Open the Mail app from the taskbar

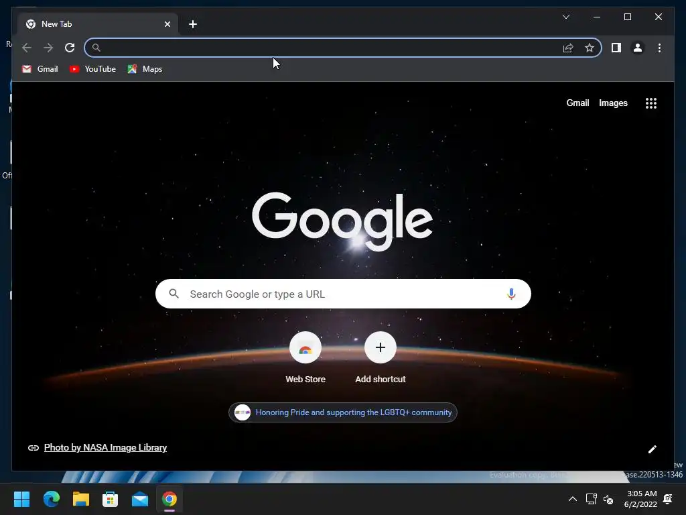click(x=140, y=499)
